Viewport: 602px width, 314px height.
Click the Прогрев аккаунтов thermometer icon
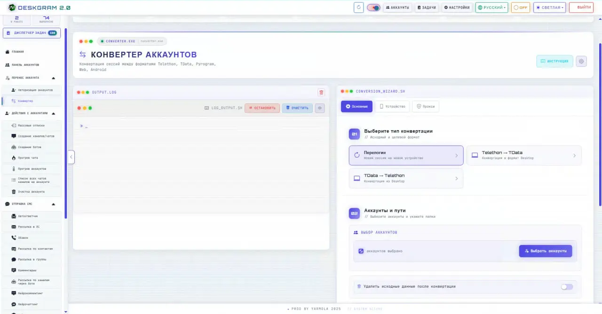[x=14, y=169]
